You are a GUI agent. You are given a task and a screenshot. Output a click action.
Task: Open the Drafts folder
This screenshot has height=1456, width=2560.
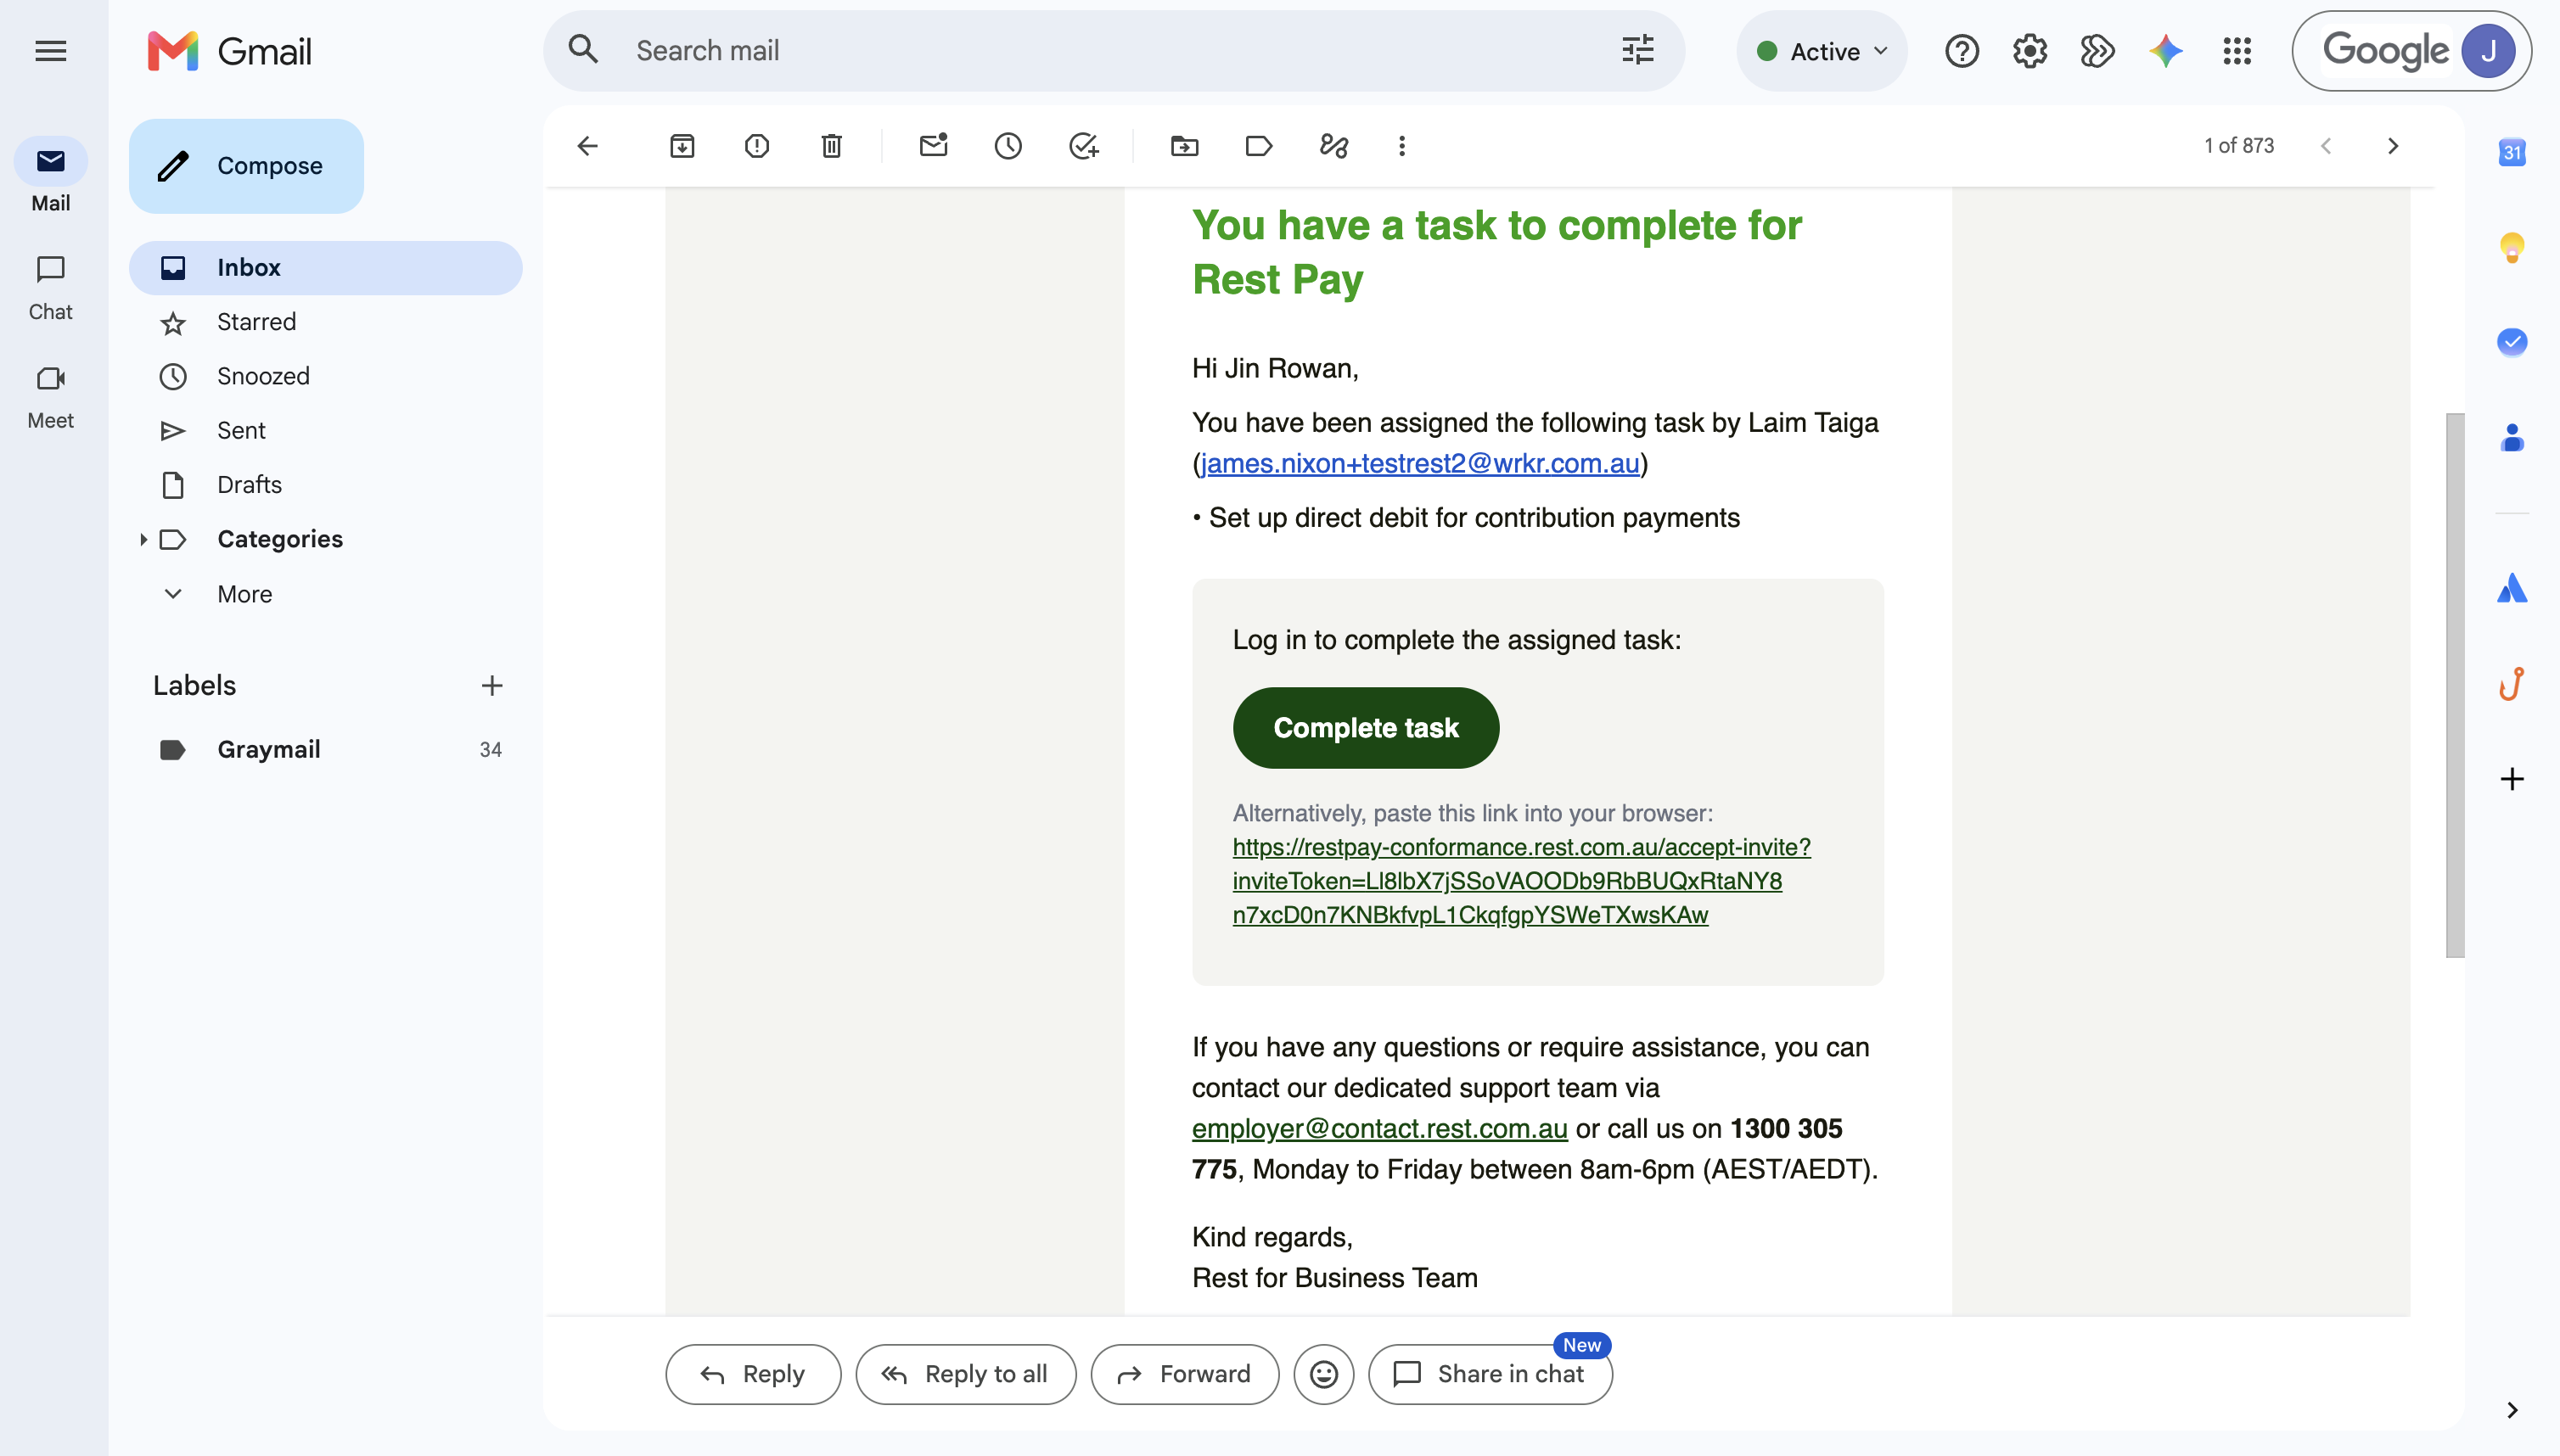(x=326, y=485)
